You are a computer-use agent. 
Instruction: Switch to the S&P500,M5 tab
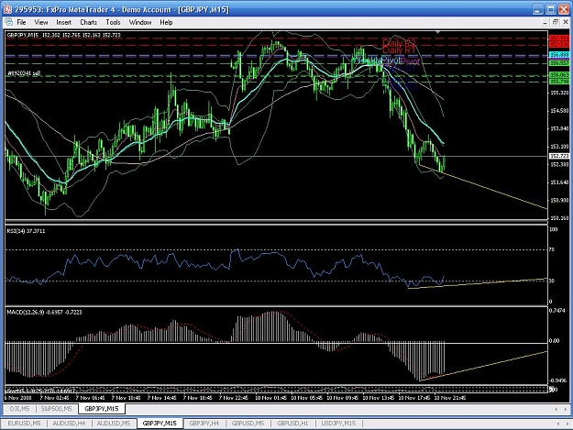click(56, 408)
